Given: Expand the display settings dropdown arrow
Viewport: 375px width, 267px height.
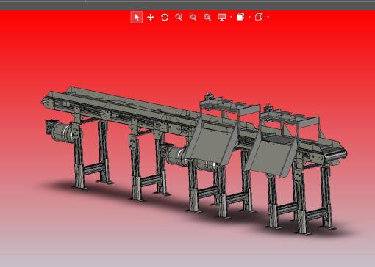Looking at the screenshot, I should pyautogui.click(x=231, y=17).
